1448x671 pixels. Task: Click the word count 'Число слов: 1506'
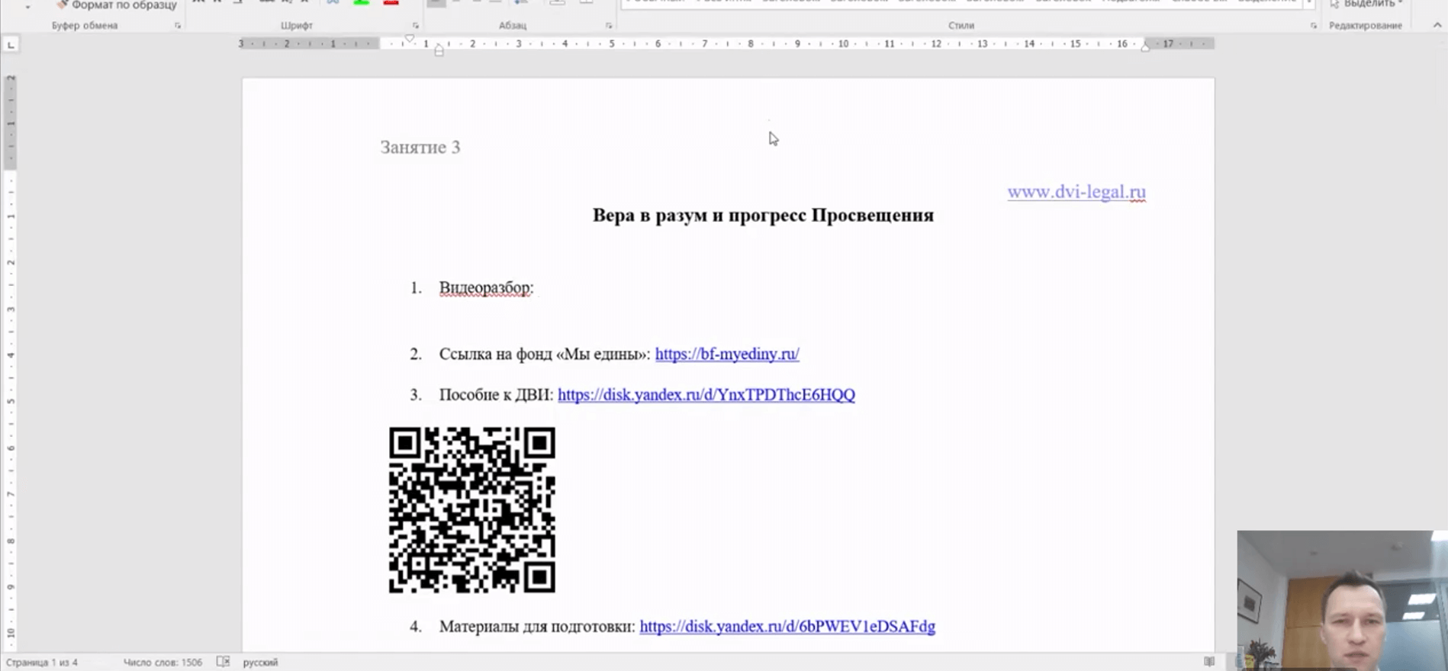tap(162, 663)
